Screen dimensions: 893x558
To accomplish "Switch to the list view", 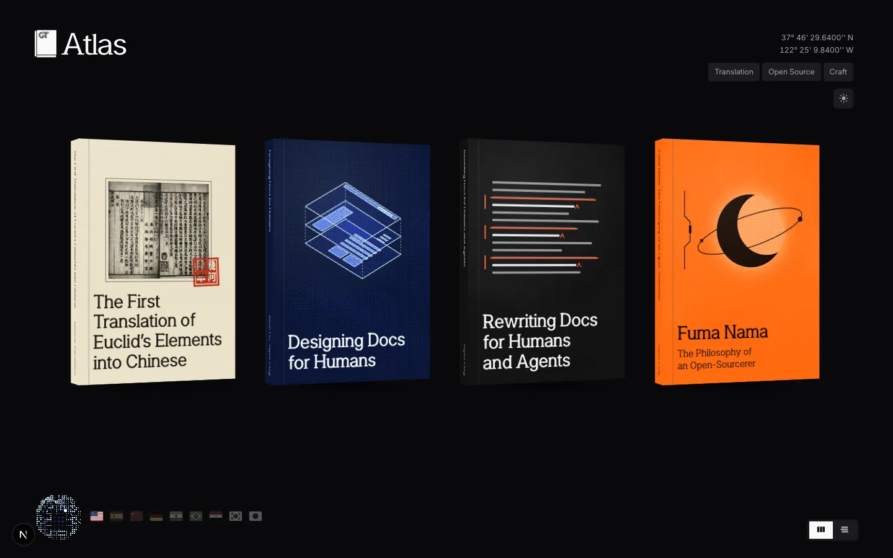I will (845, 529).
